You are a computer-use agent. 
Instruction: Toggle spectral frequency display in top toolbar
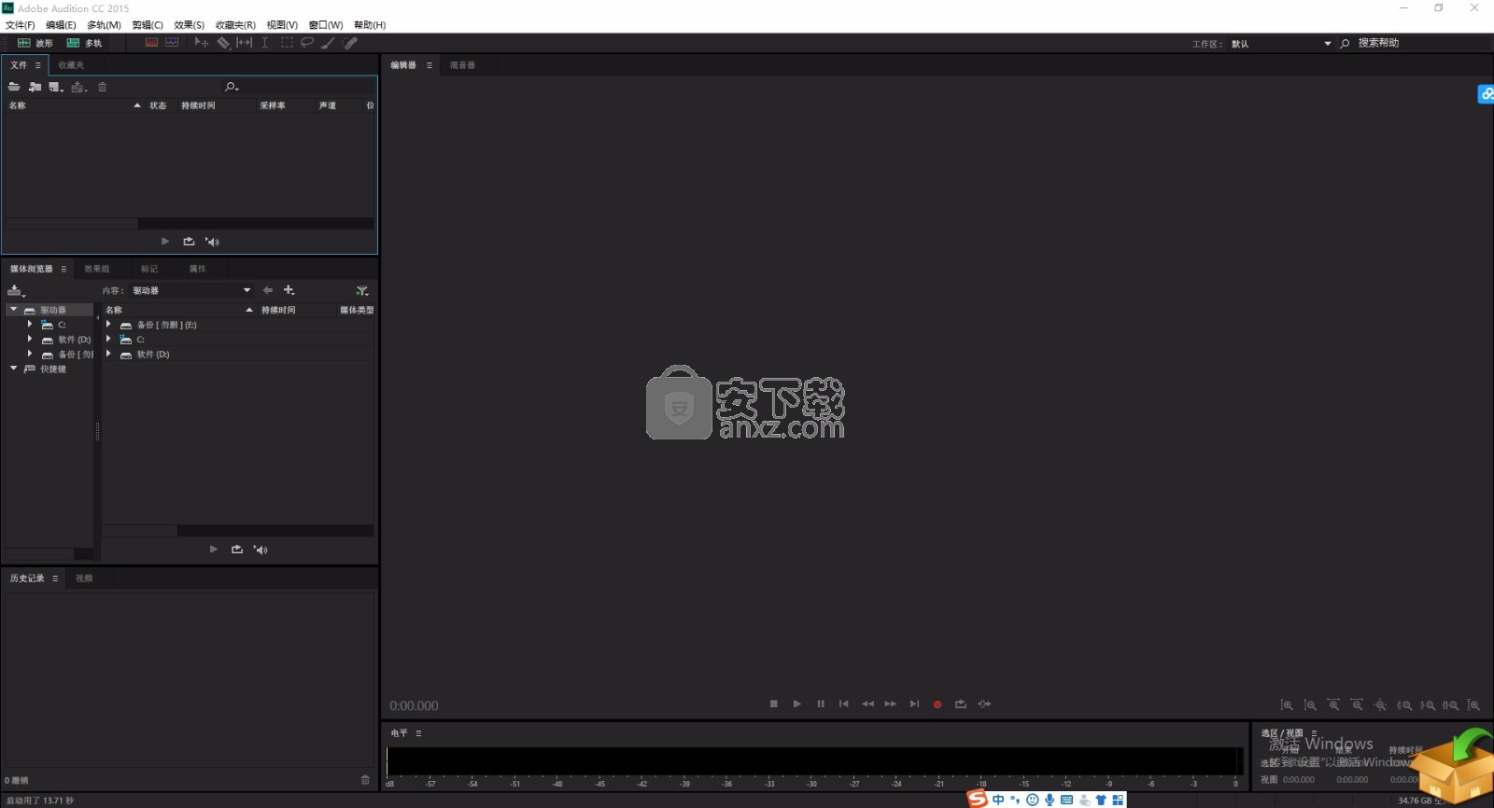coord(151,43)
